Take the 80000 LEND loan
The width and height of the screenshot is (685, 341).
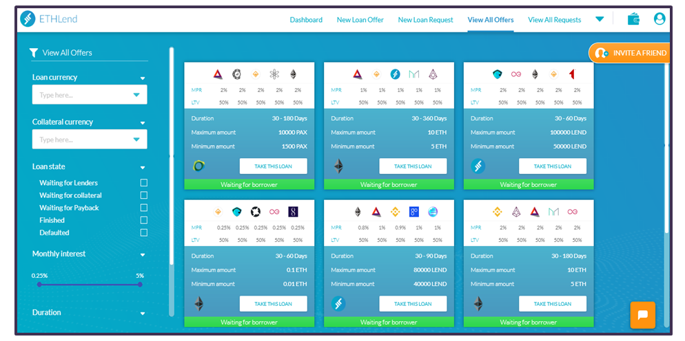point(413,303)
